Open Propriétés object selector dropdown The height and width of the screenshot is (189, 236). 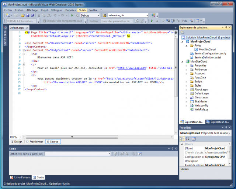tap(229, 133)
